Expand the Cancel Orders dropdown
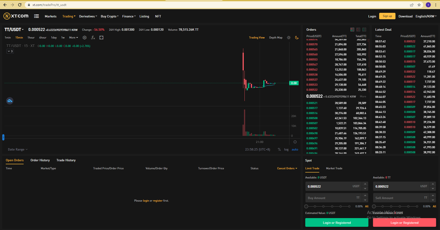440x230 pixels. (x=287, y=168)
